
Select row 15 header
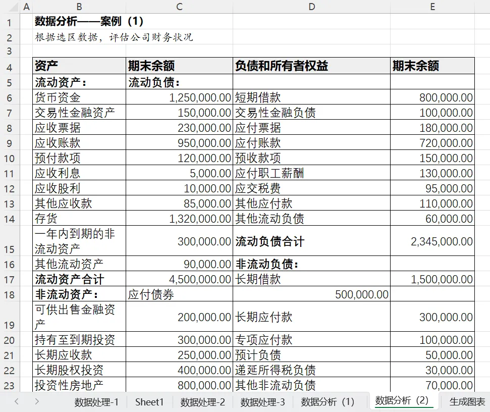pyautogui.click(x=10, y=241)
